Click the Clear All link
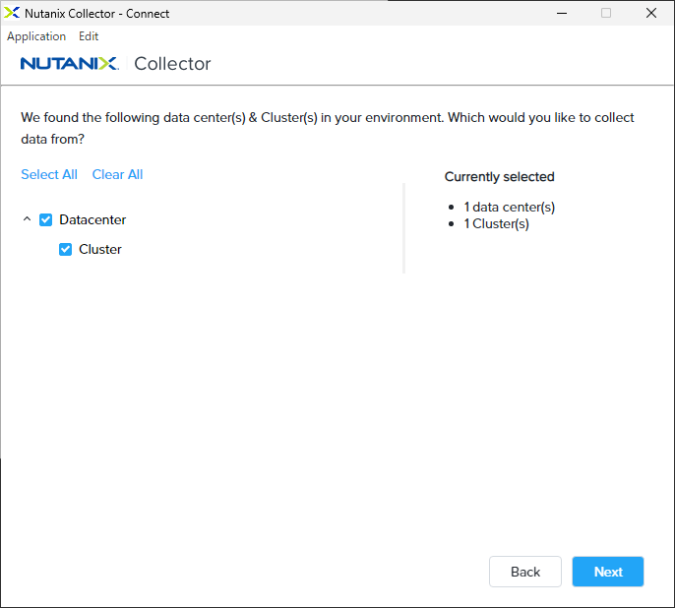The width and height of the screenshot is (675, 608). 117,174
